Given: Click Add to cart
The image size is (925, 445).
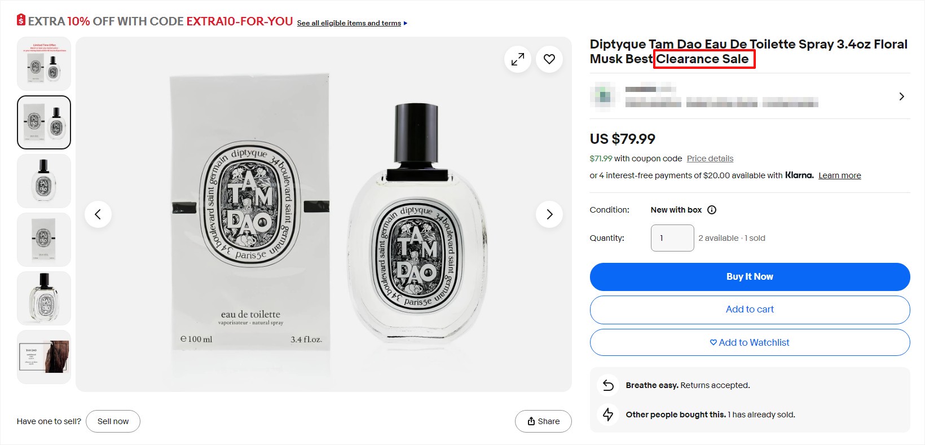Looking at the screenshot, I should click(x=750, y=309).
